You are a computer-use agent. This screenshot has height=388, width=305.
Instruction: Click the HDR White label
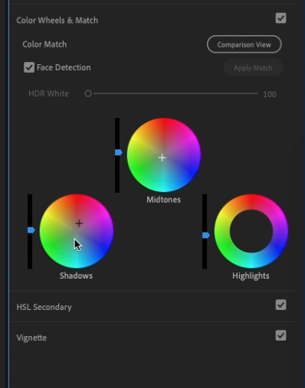click(48, 93)
